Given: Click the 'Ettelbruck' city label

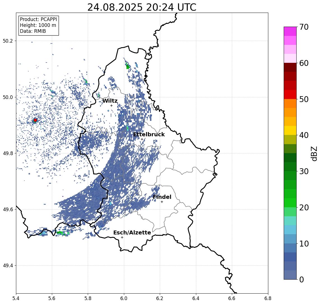Looking at the screenshot, I should [149, 134].
